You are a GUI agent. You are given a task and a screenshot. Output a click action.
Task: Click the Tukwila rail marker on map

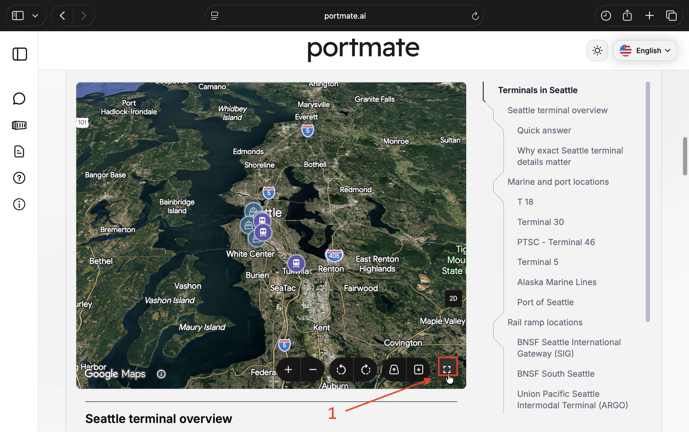click(x=296, y=263)
